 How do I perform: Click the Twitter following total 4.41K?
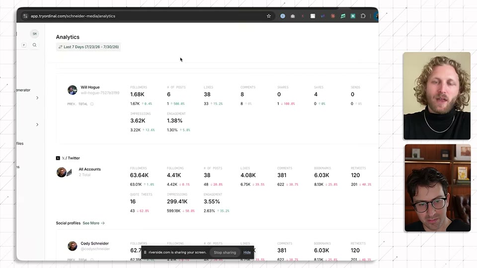(174, 175)
